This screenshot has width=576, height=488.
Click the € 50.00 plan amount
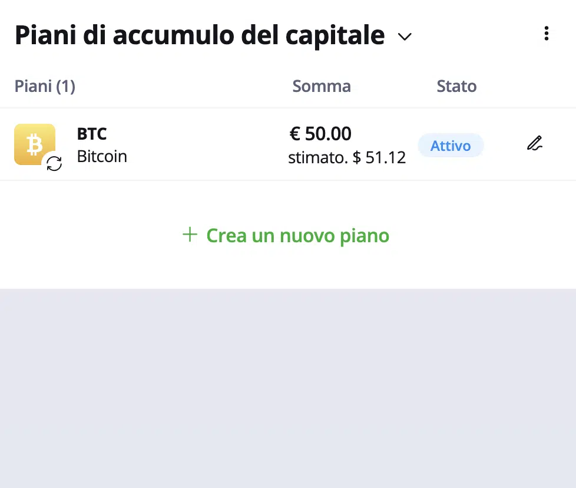click(x=320, y=133)
